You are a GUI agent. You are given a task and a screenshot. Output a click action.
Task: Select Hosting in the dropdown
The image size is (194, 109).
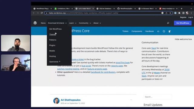coord(52,56)
